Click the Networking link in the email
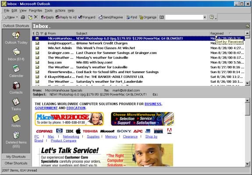The height and width of the screenshot is (175, 252). [71, 136]
